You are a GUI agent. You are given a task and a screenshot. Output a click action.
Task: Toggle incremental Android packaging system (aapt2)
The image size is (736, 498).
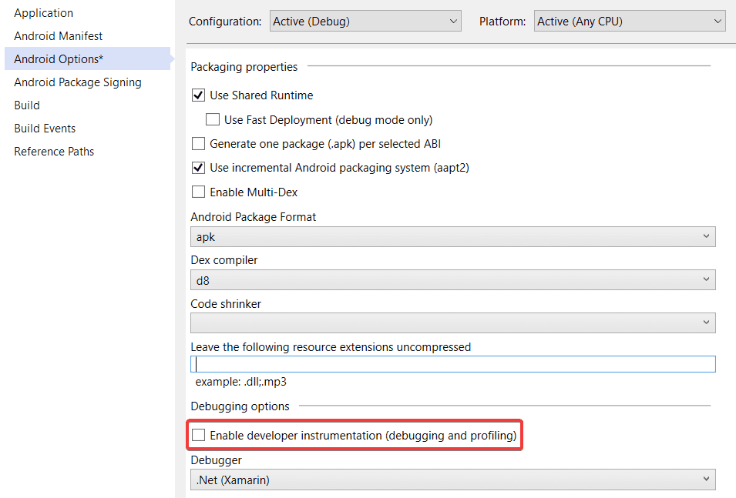tap(198, 168)
